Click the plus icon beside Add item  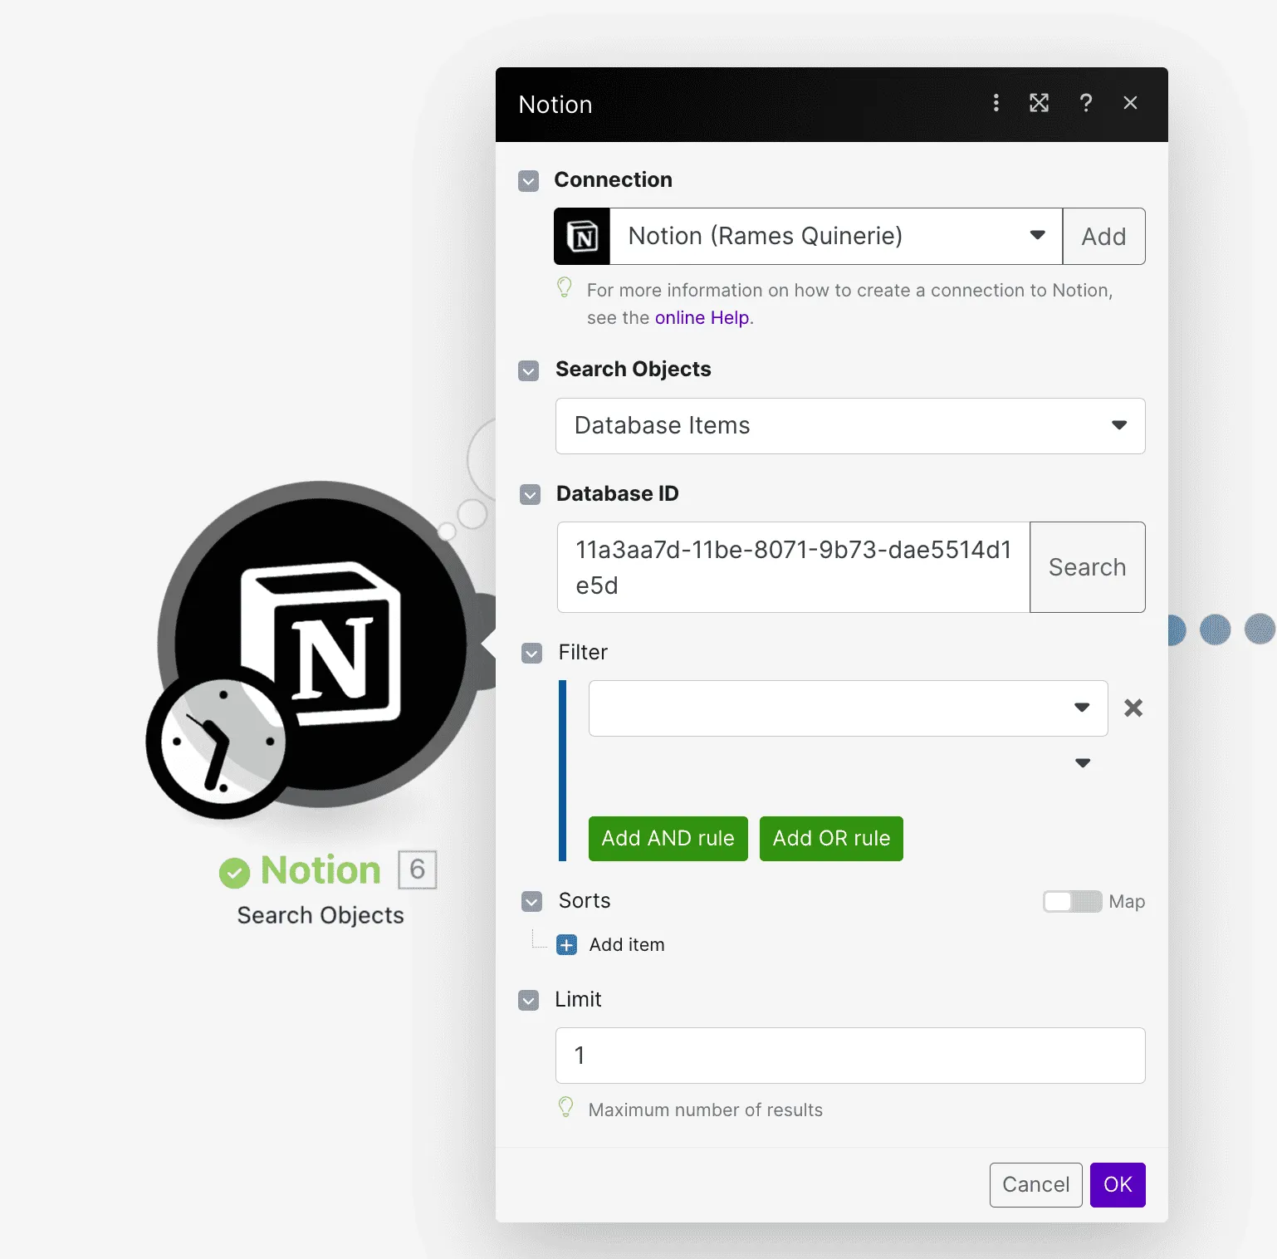(x=566, y=945)
